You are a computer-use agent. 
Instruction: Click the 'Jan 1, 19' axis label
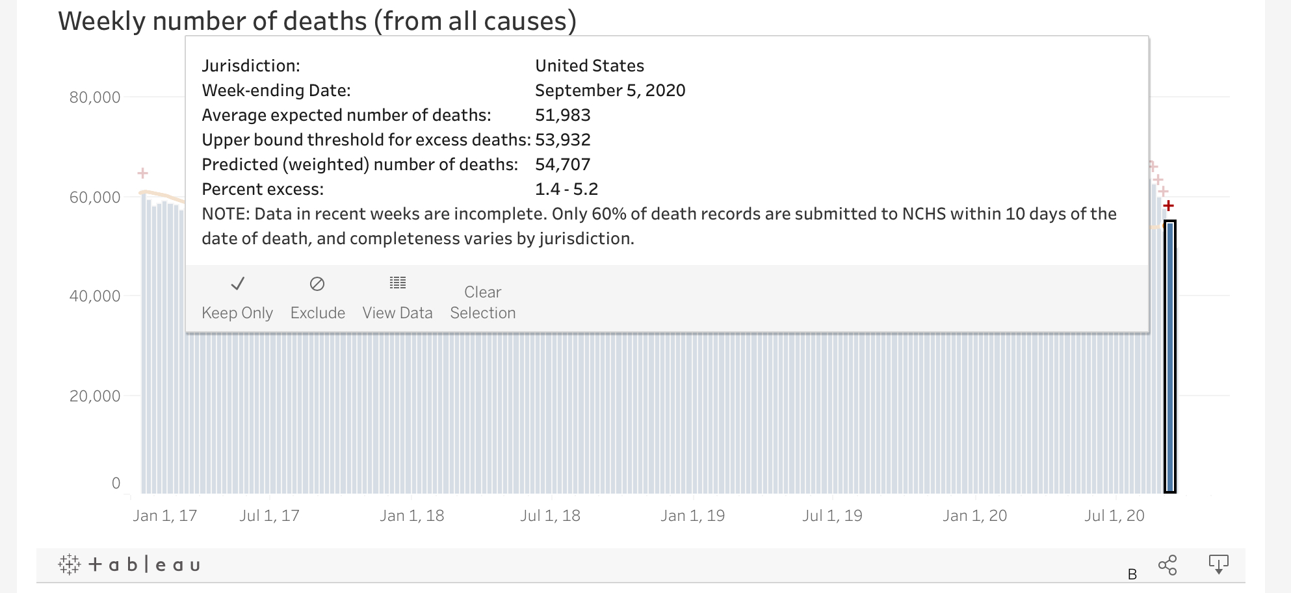(692, 516)
